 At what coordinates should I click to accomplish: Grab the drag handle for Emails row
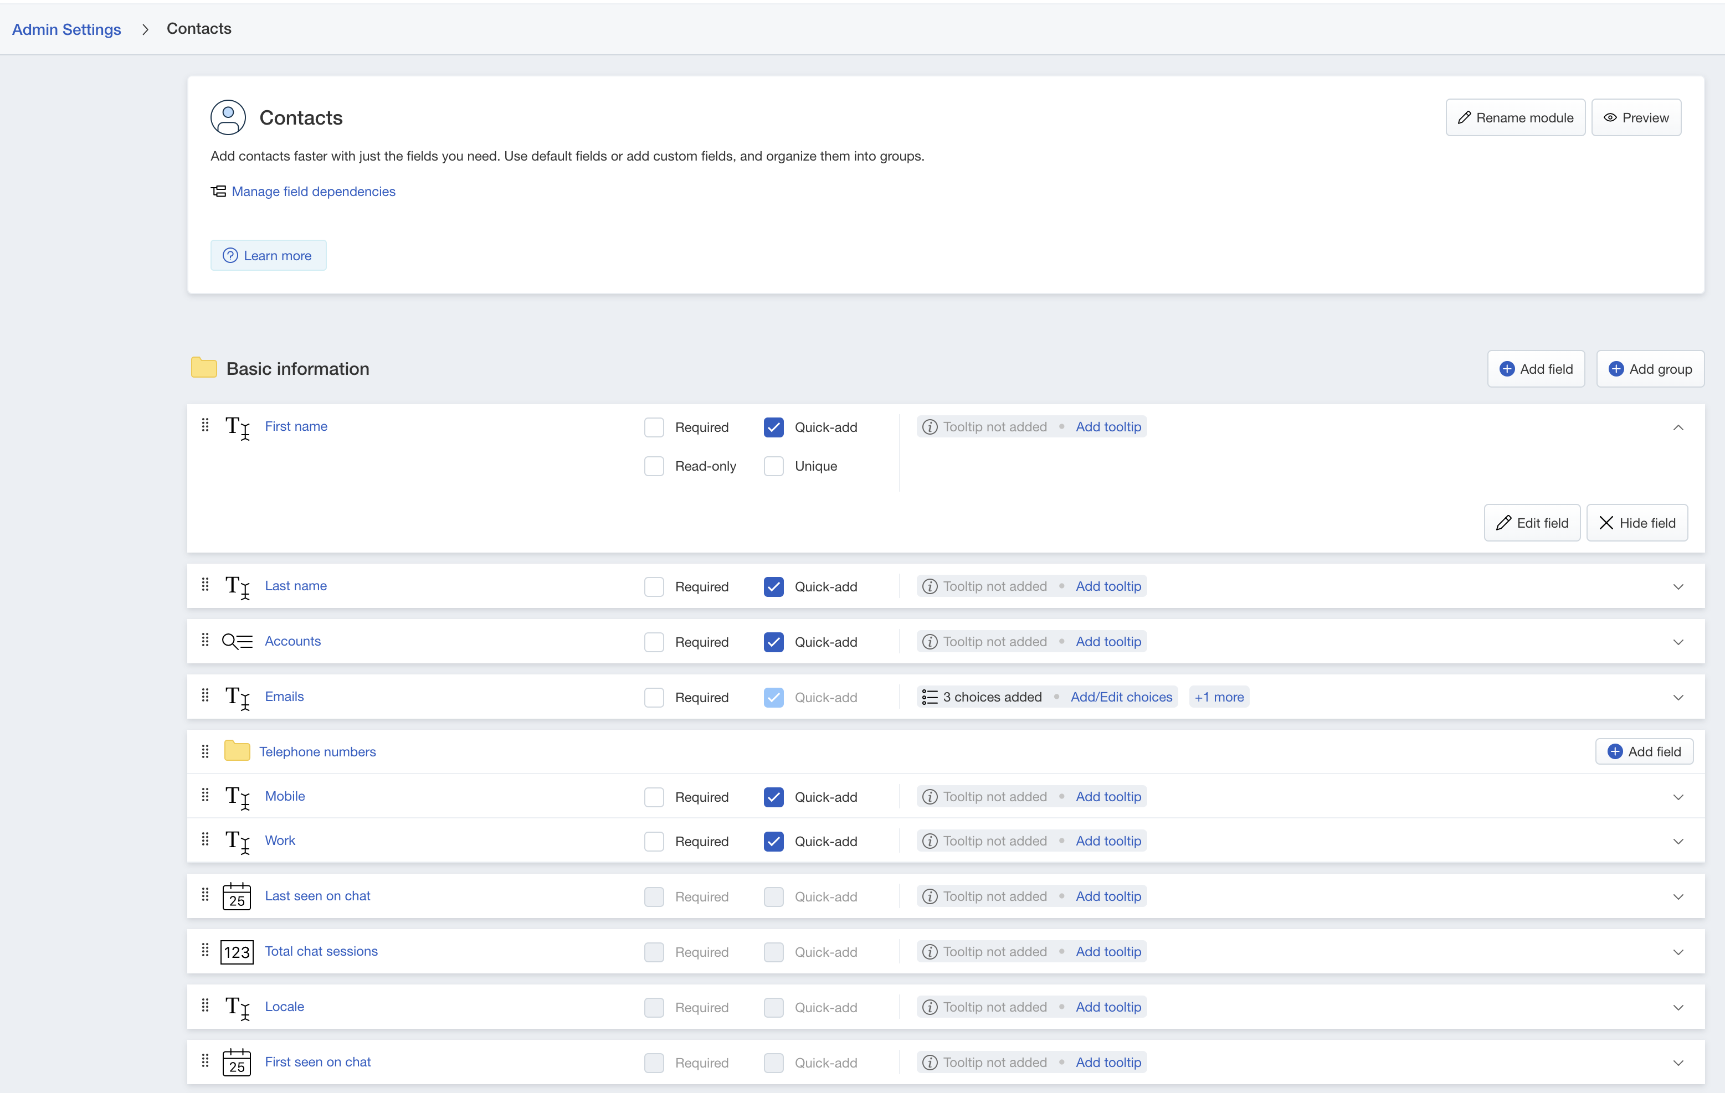pyautogui.click(x=205, y=695)
